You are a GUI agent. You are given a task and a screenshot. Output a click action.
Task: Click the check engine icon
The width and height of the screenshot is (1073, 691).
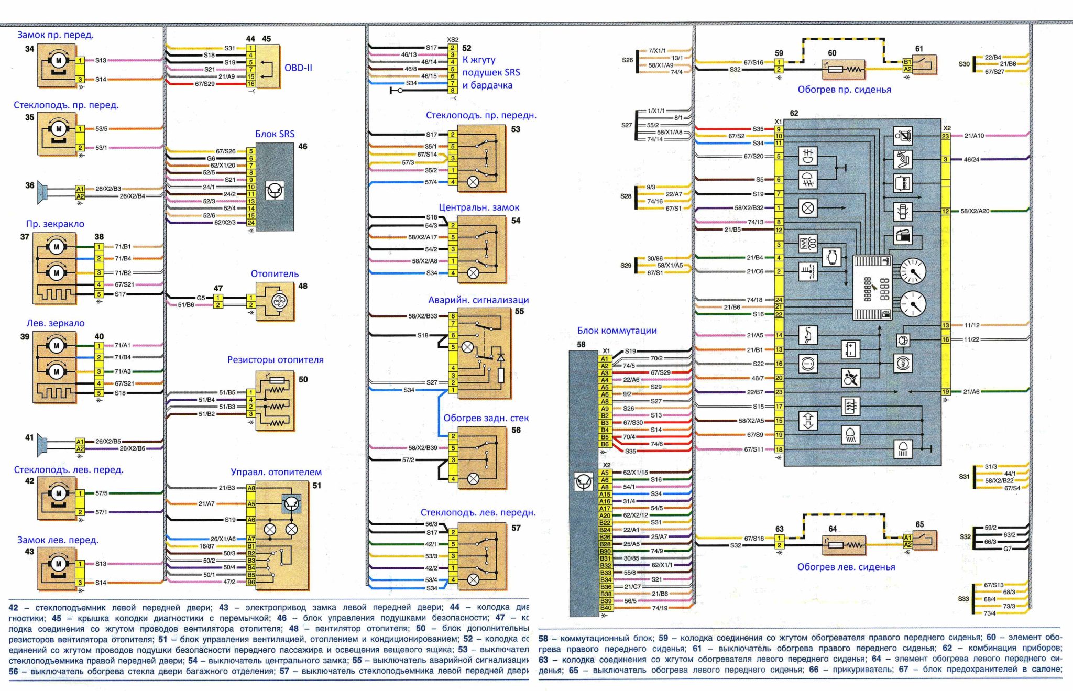click(831, 257)
